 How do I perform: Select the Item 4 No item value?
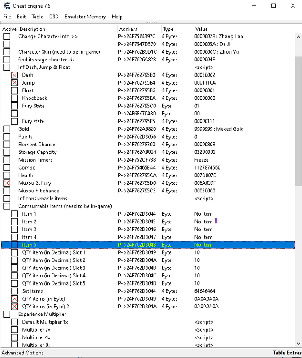pos(203,237)
